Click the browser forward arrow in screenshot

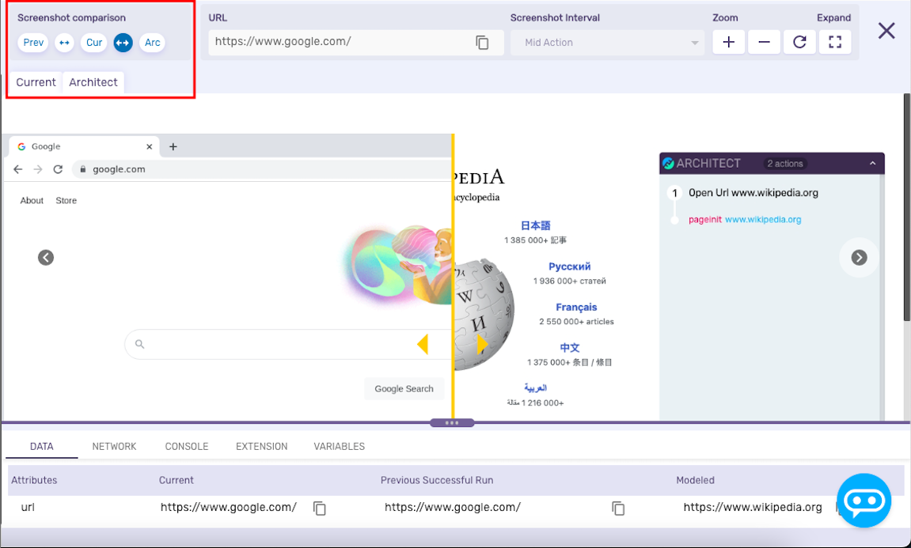[38, 169]
